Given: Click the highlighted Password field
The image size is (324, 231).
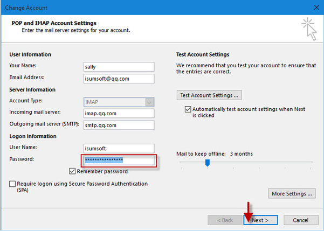Looking at the screenshot, I should click(119, 160).
